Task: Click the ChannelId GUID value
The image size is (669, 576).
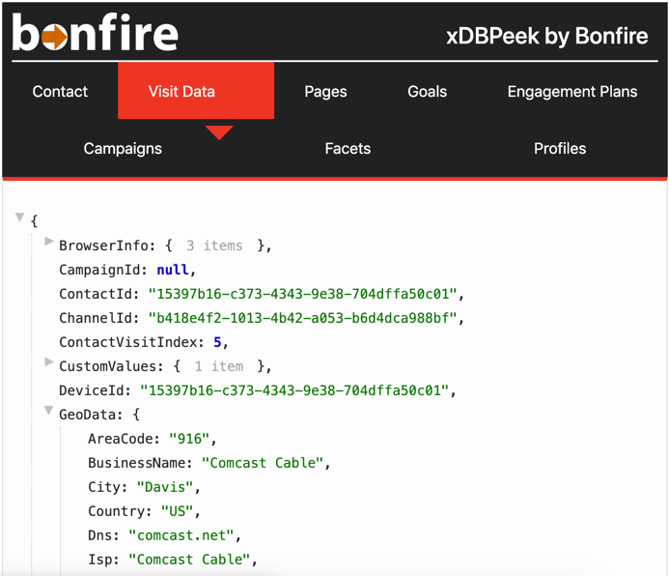Action: [x=302, y=318]
